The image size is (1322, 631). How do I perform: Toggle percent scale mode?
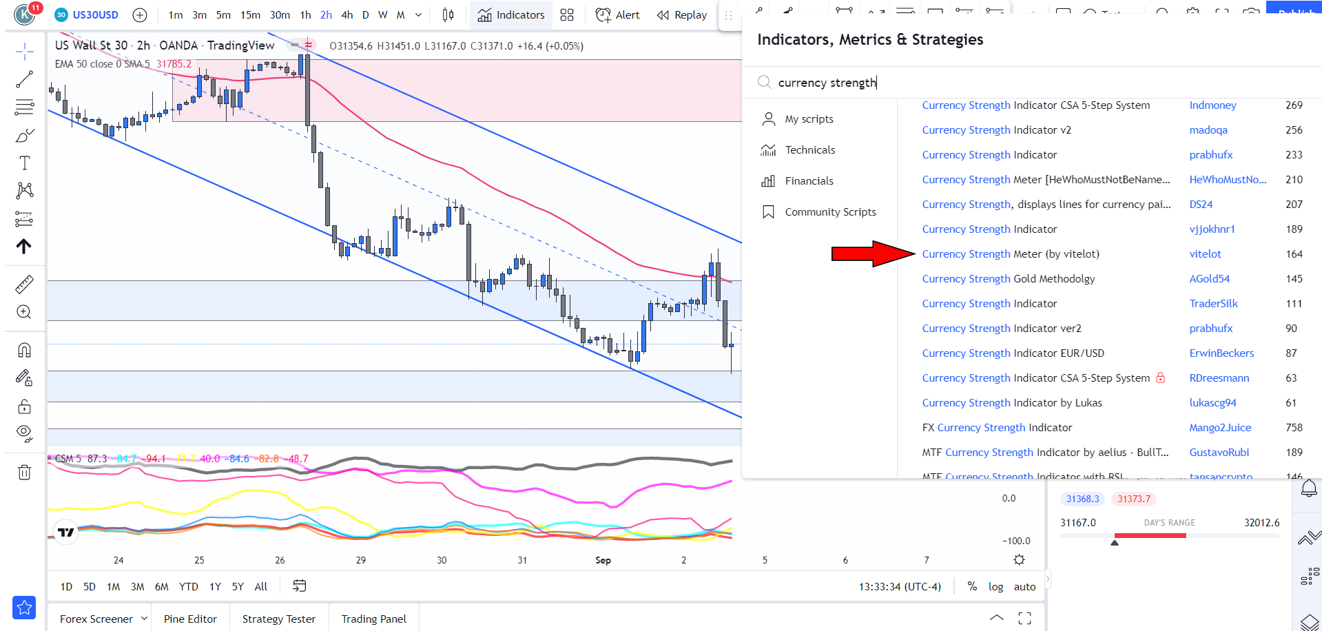(972, 586)
